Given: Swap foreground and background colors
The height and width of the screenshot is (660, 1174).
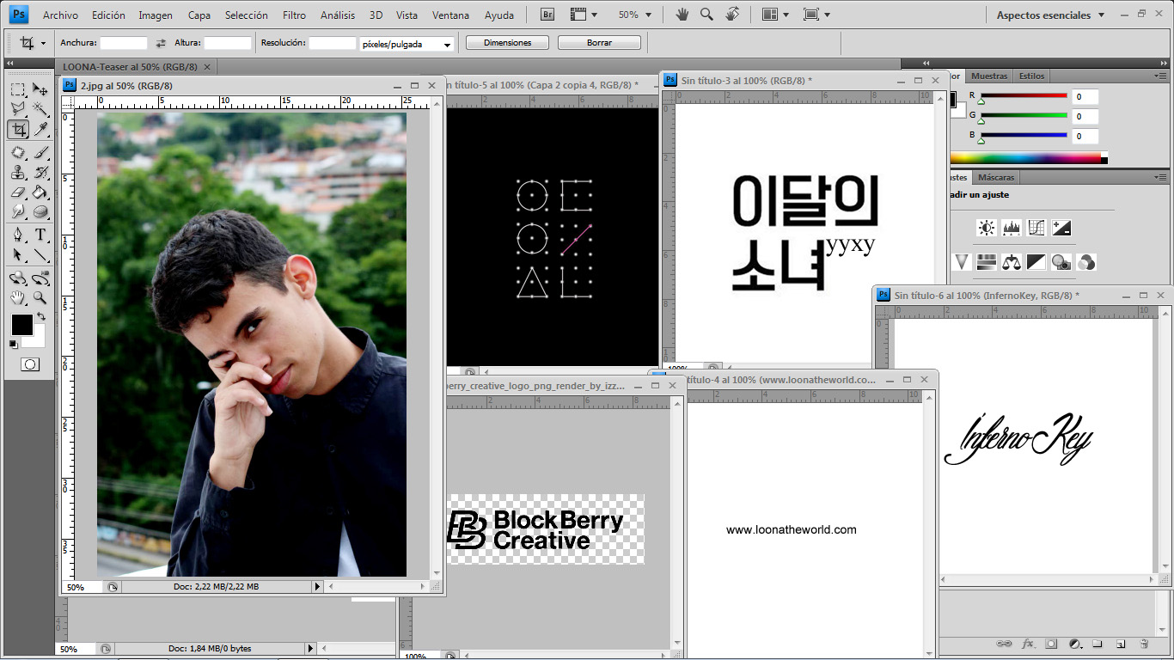Looking at the screenshot, I should coord(40,317).
